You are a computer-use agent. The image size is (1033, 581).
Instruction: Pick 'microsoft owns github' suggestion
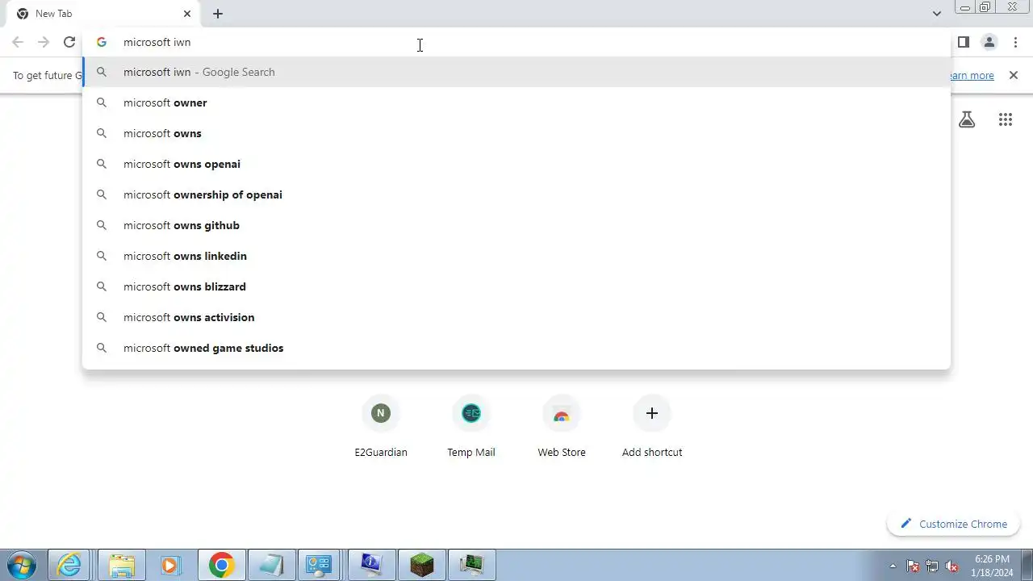[x=516, y=225]
